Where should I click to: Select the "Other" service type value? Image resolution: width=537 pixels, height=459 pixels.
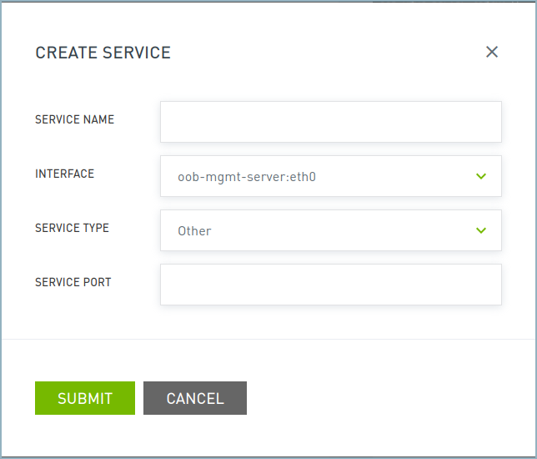tap(194, 231)
